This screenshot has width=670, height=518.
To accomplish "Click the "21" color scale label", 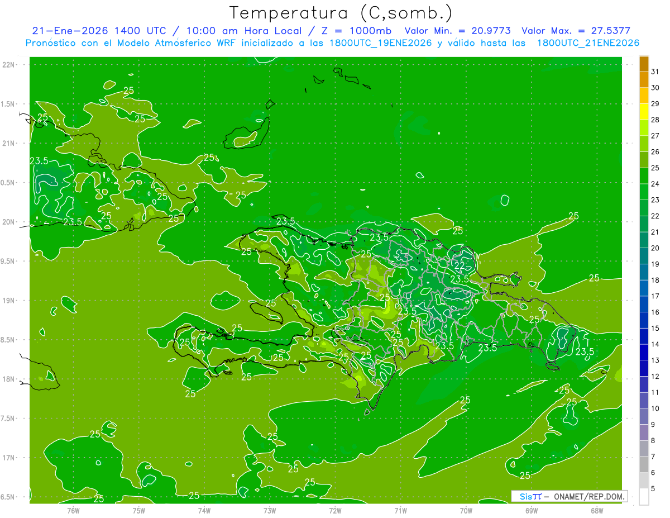I will coord(655,232).
